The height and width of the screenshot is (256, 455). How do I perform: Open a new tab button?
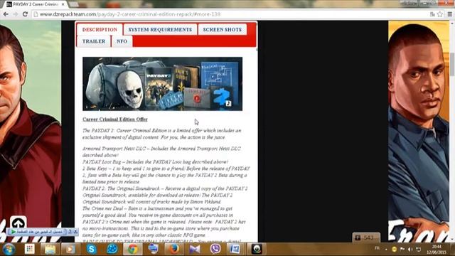[73, 4]
